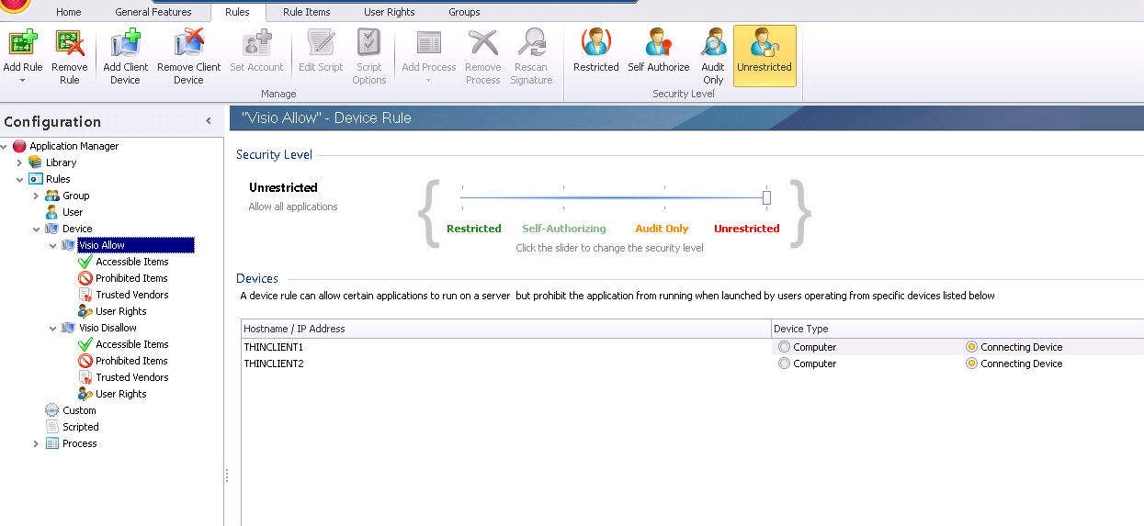Click the security level slider handle
The height and width of the screenshot is (526, 1144).
pyautogui.click(x=766, y=197)
